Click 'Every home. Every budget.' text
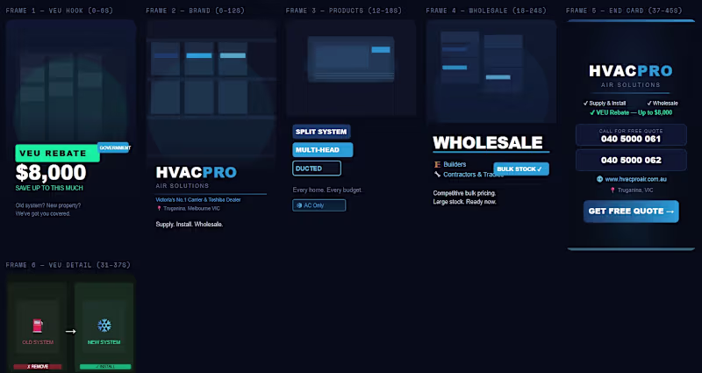Image resolution: width=702 pixels, height=373 pixels. (x=326, y=190)
